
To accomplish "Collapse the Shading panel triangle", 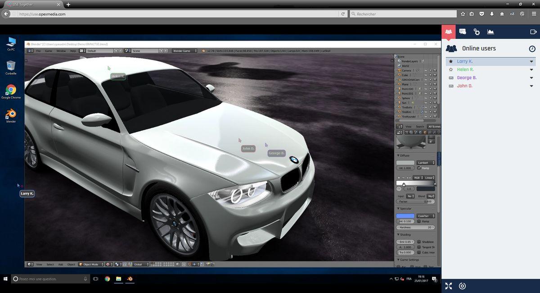I will (x=398, y=235).
